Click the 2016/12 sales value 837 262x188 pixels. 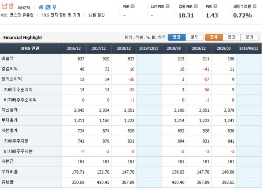(81, 59)
